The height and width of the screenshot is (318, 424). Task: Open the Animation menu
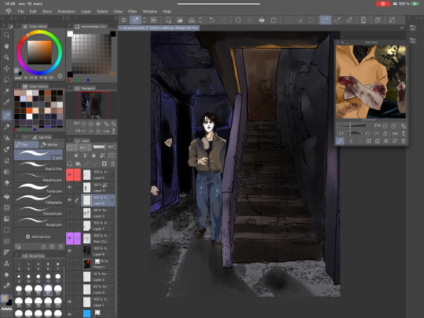(67, 11)
